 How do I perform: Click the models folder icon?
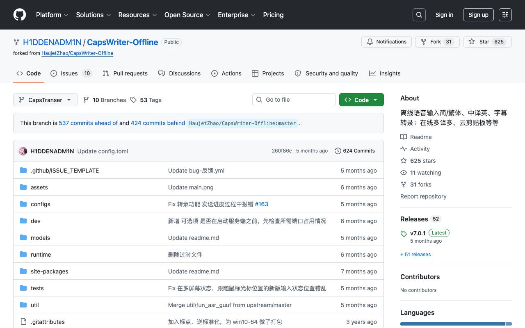click(x=23, y=238)
